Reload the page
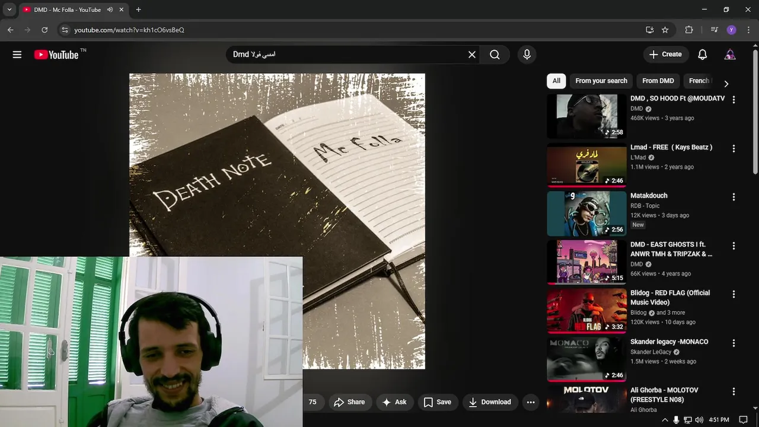This screenshot has height=427, width=759. (x=44, y=30)
